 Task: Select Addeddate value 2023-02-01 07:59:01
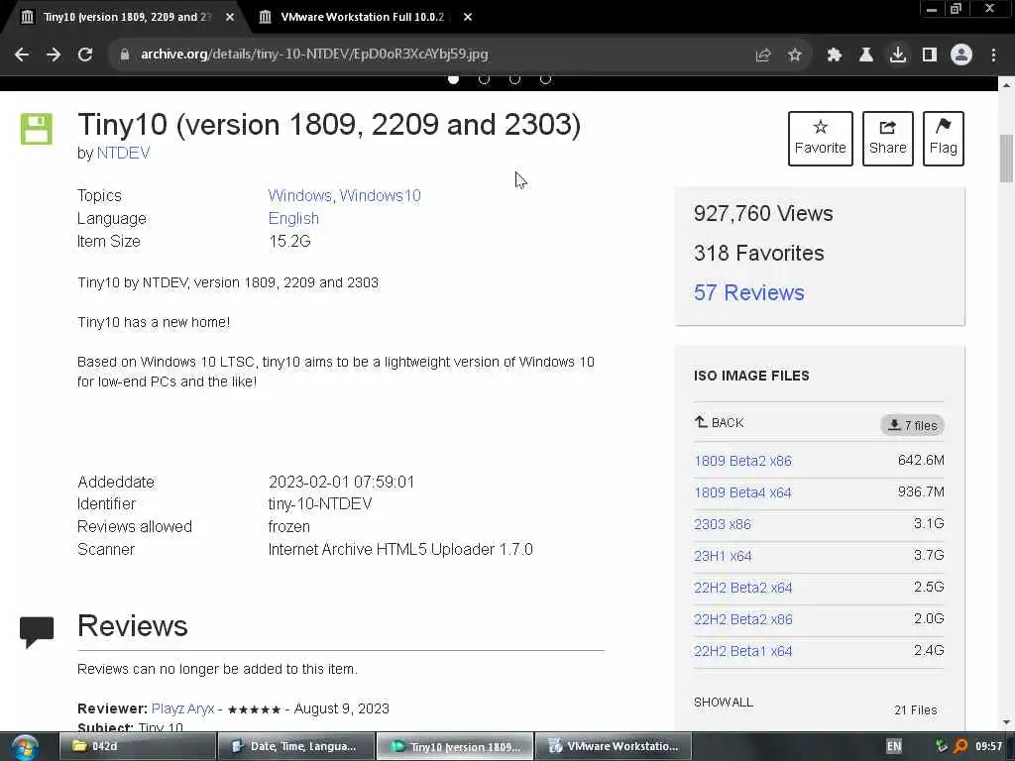pos(341,483)
